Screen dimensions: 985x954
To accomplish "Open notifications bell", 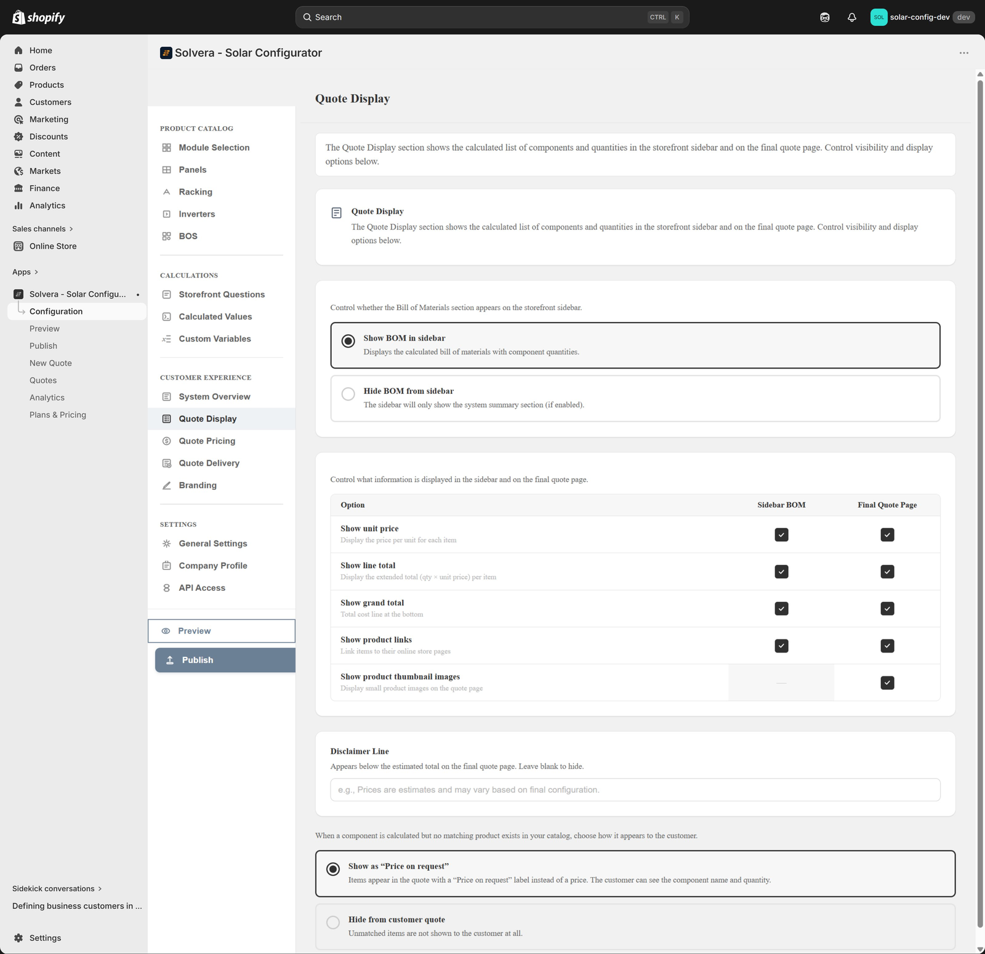I will point(852,17).
